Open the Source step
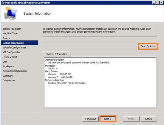The image size is (164, 125). 6,38
